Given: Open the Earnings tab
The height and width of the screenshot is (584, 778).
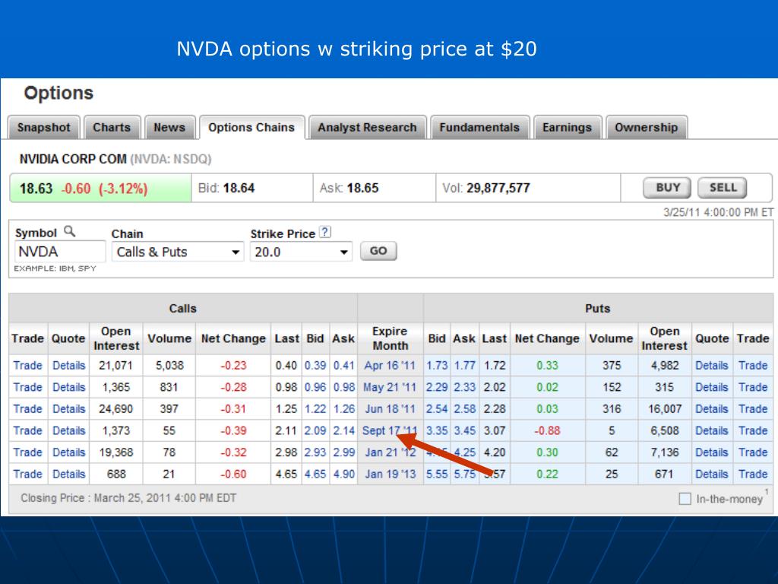Looking at the screenshot, I should click(567, 128).
